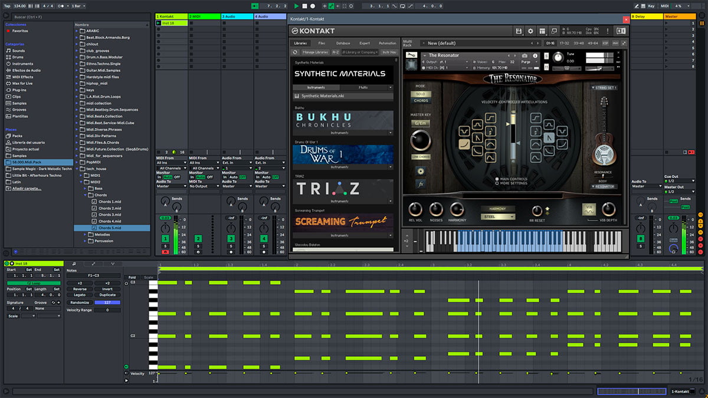Activate track 1 Kontakt activator button
Image resolution: width=708 pixels, height=398 pixels.
(166, 238)
